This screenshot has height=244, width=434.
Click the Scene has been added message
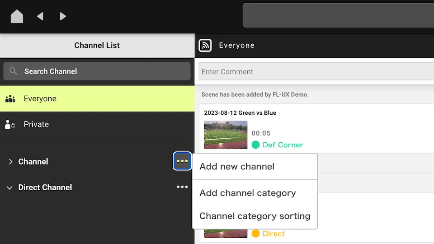tap(255, 94)
